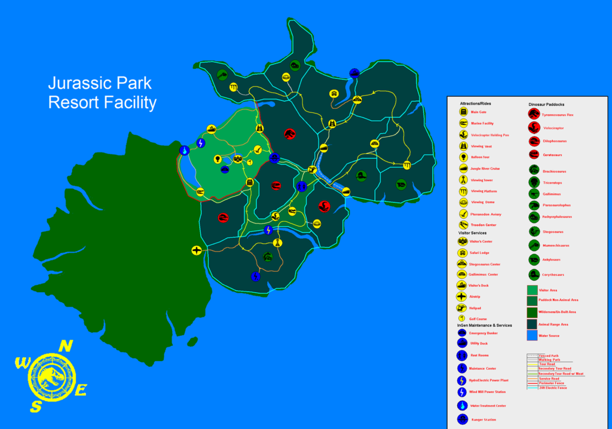
Task: Click the 'InGen Maintenance & Services' heading
Action: 484,325
